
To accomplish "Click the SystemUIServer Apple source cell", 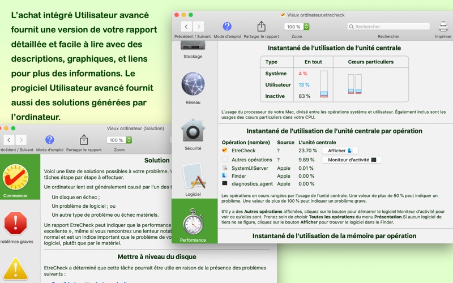I will tap(284, 168).
